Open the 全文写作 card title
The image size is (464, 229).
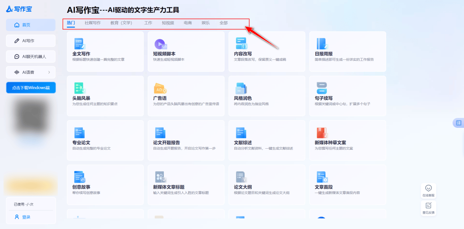pos(81,54)
